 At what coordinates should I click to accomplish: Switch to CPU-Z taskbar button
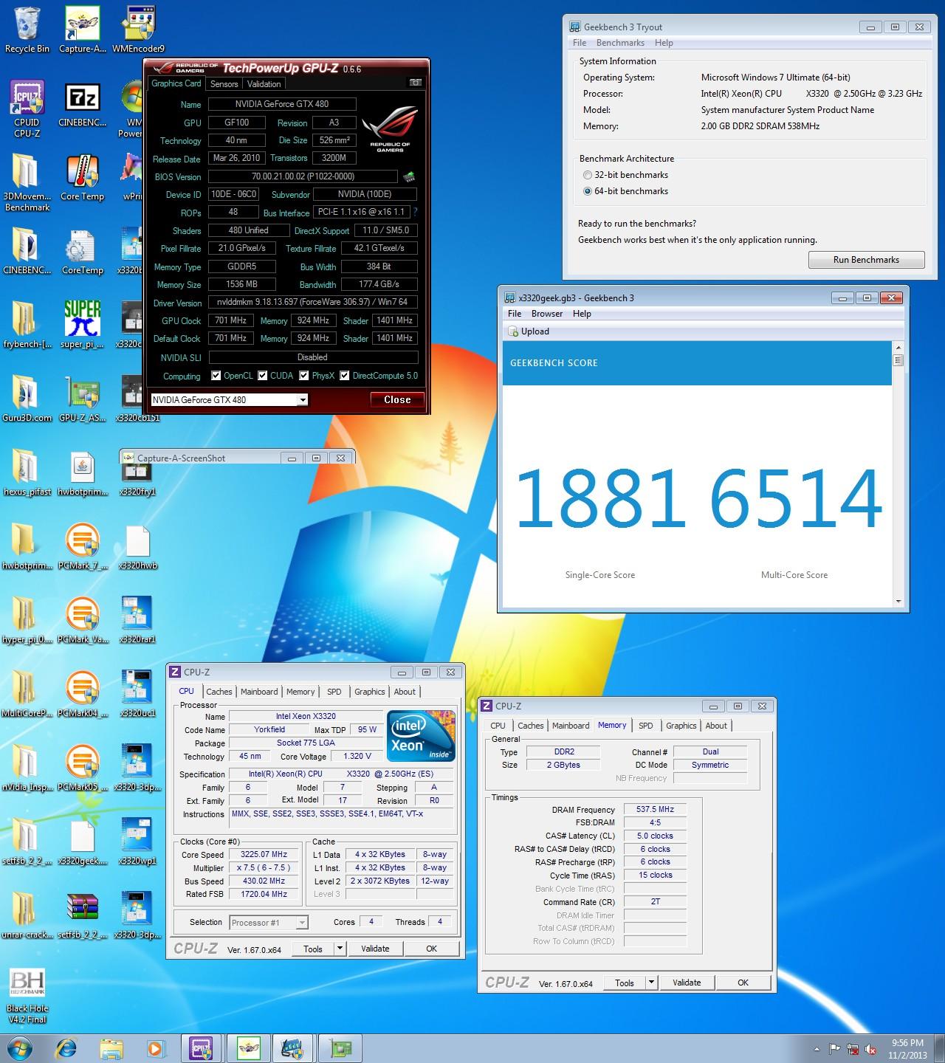click(x=202, y=1048)
